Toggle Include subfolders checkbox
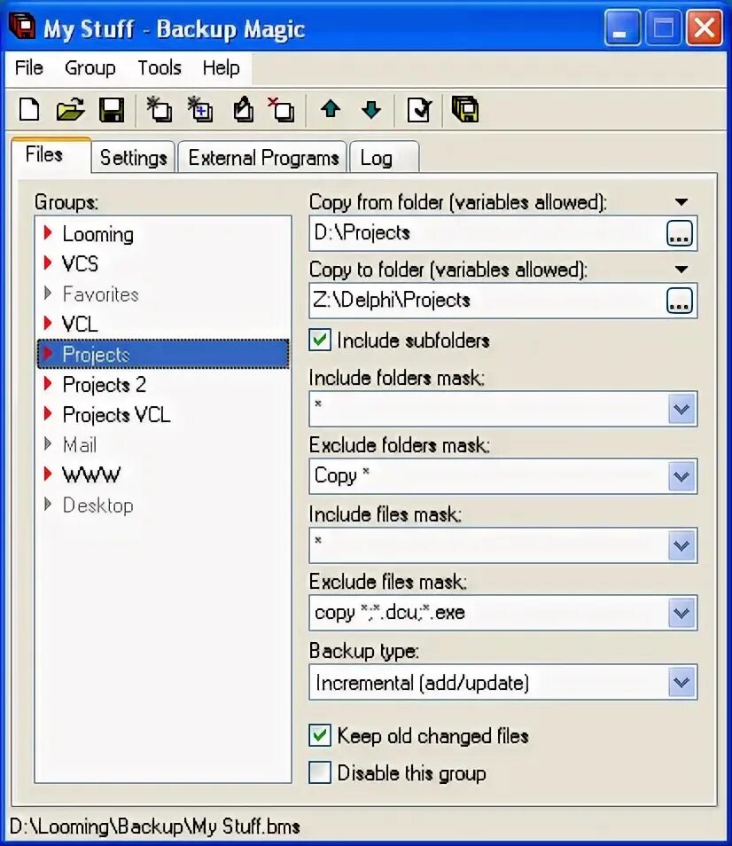The image size is (732, 846). pos(320,341)
